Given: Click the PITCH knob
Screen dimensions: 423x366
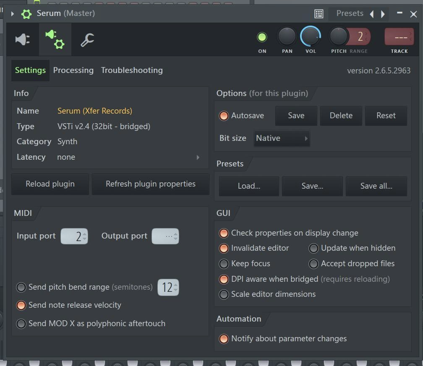Looking at the screenshot, I should point(338,36).
